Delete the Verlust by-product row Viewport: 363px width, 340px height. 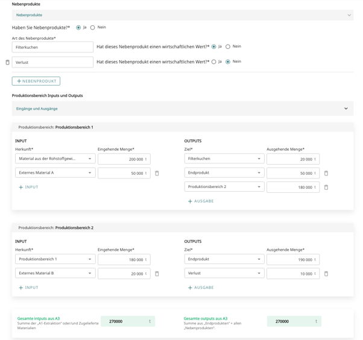[x=7, y=62]
